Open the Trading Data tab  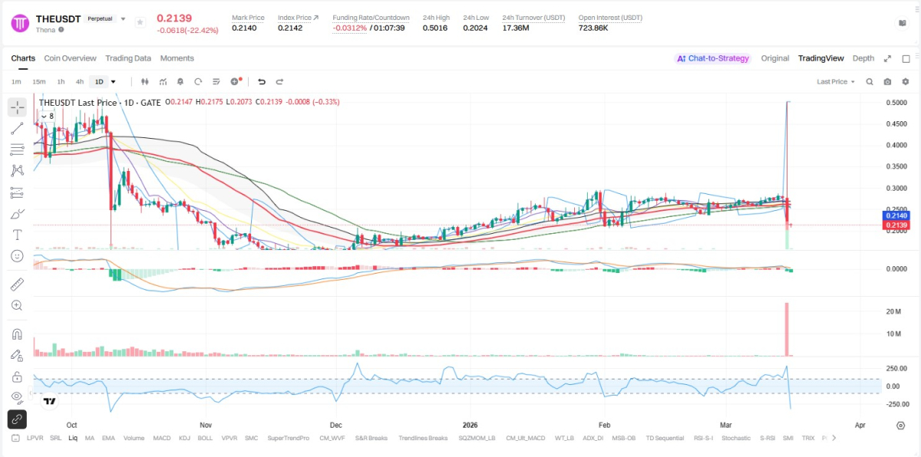[x=128, y=58]
